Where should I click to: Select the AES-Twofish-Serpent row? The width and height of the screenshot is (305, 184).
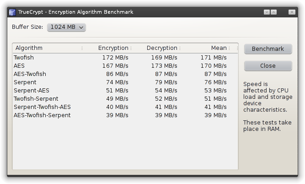[x=42, y=115]
